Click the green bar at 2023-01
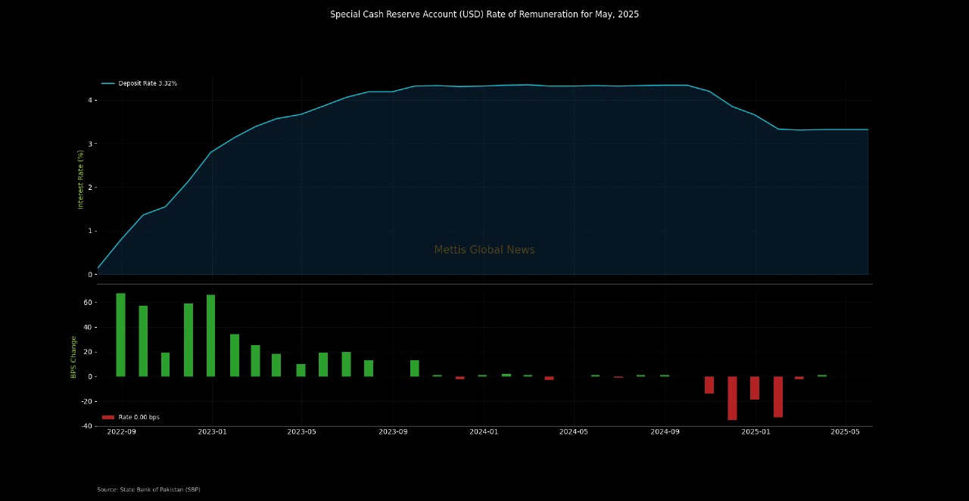Viewport: 969px width, 501px height. pyautogui.click(x=210, y=336)
